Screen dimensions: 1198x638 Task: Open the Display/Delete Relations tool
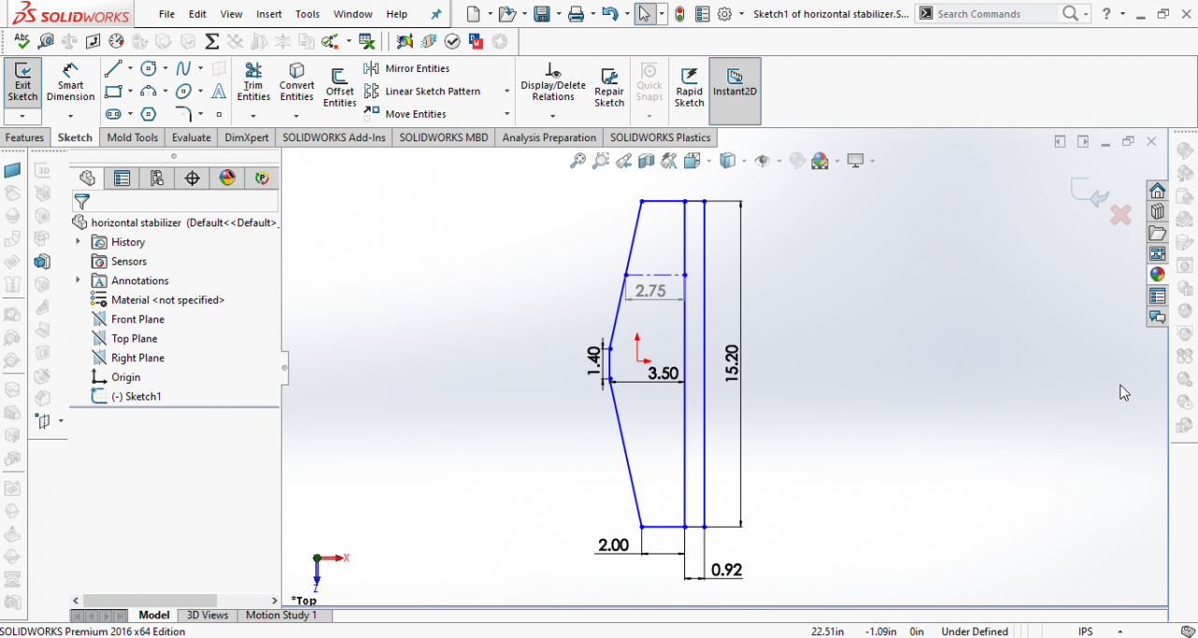pos(553,83)
